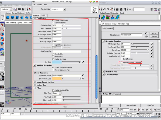Viewport: 161px width, 120px height.
Task: Check Enable Adaptive Sampling option
Action: (122, 62)
